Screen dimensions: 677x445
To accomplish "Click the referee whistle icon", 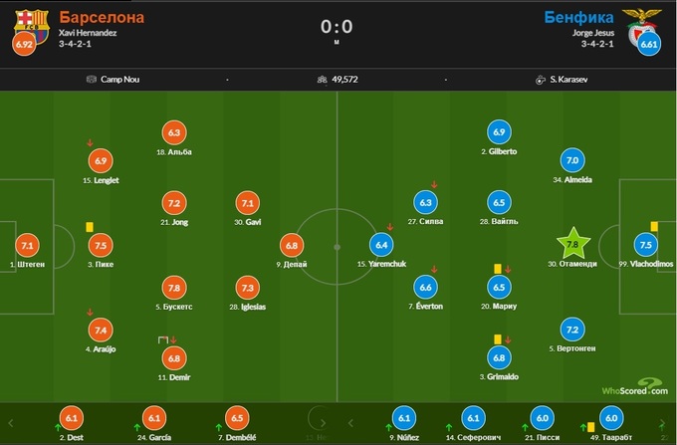I will click(539, 80).
